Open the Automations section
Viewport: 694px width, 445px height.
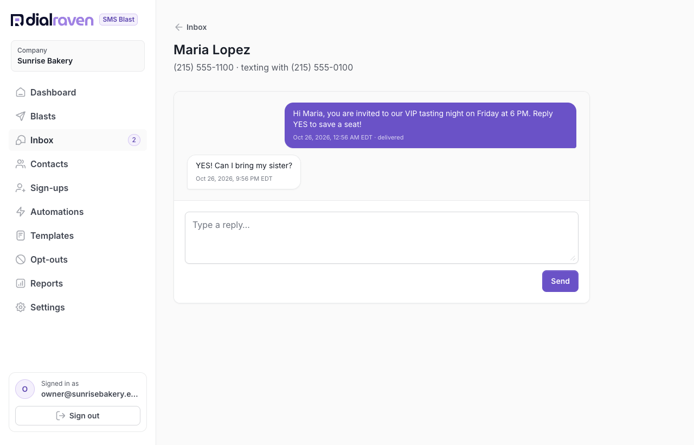(x=78, y=212)
